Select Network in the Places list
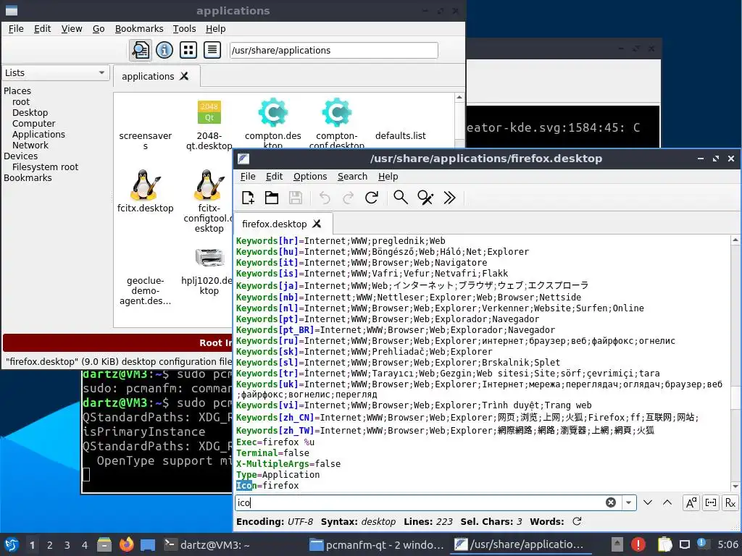The width and height of the screenshot is (742, 556). 30,145
